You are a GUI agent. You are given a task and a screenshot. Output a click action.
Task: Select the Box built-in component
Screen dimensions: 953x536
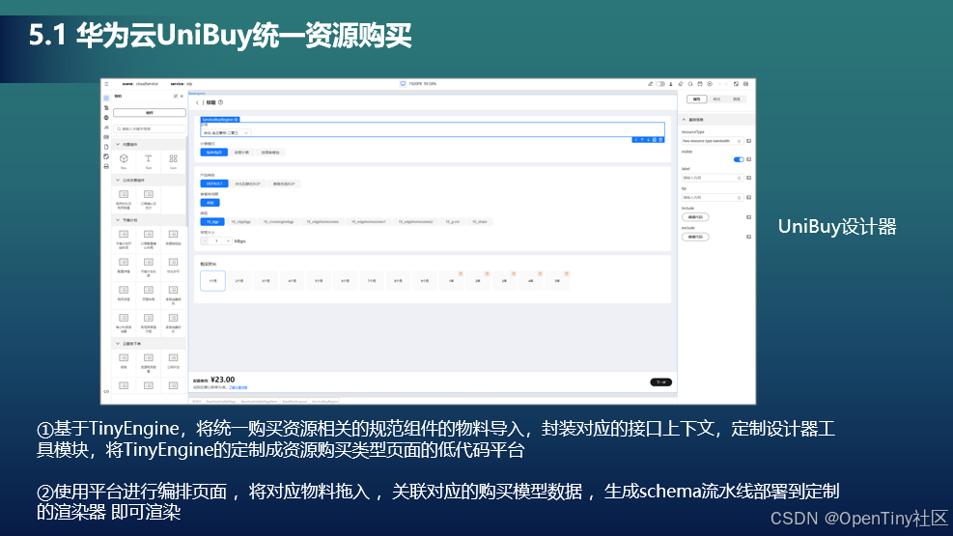click(x=124, y=161)
